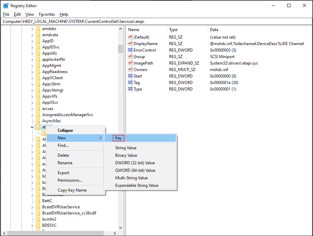The width and height of the screenshot is (313, 236).
Task: Open the View menu
Action: point(30,14)
